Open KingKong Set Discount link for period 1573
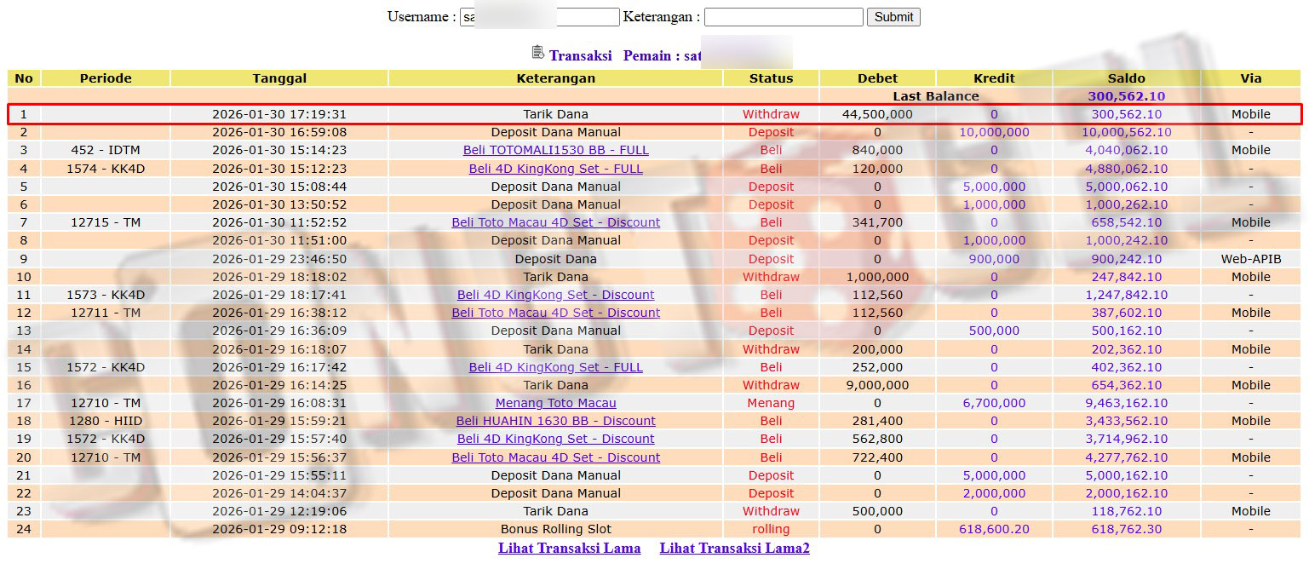The image size is (1309, 575). click(x=555, y=295)
